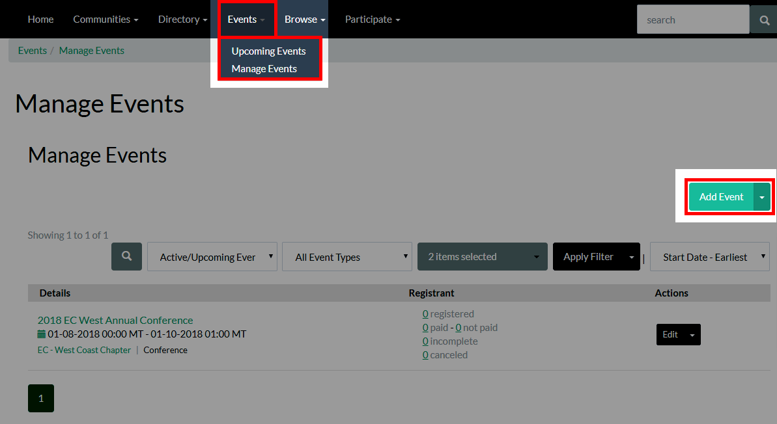Open the 2018 EC West Annual Conference link
This screenshot has height=424, width=777.
pyautogui.click(x=115, y=320)
